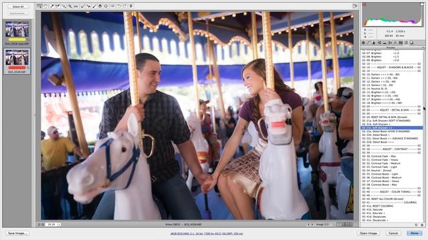Open Camera Raw preferences dialog icon

tap(112, 6)
